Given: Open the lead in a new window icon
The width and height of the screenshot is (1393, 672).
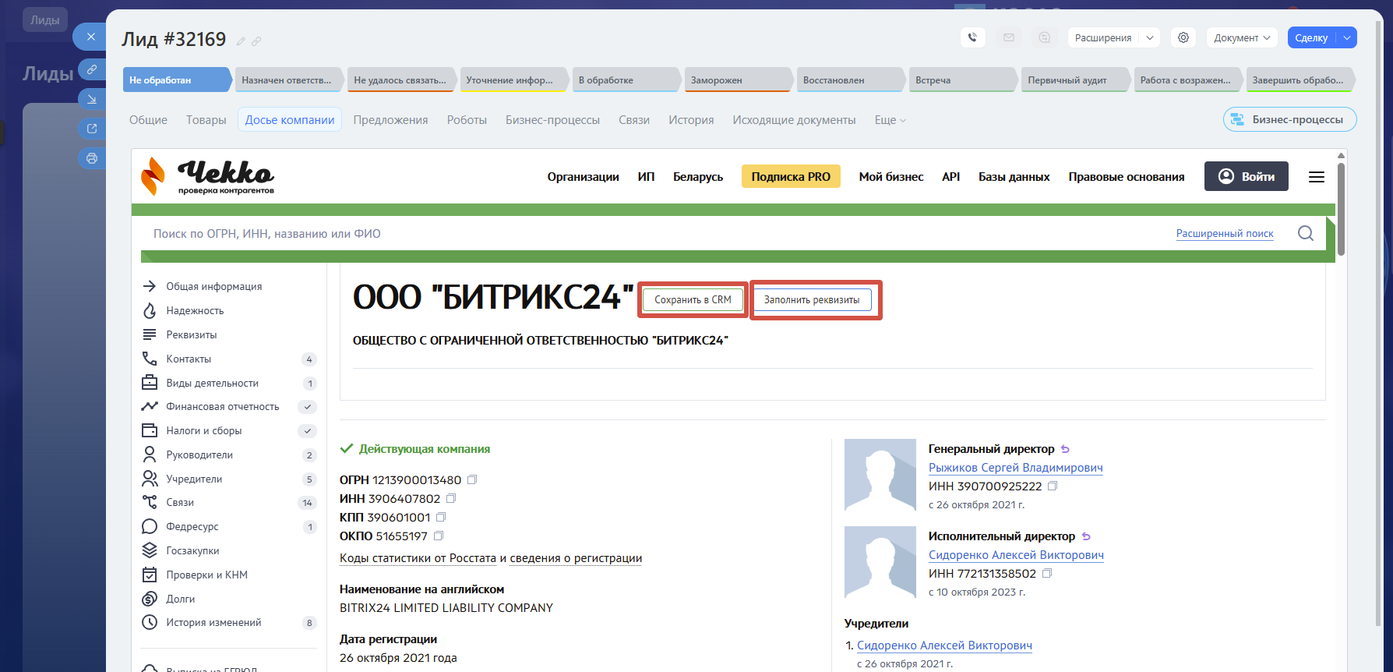Looking at the screenshot, I should [92, 129].
